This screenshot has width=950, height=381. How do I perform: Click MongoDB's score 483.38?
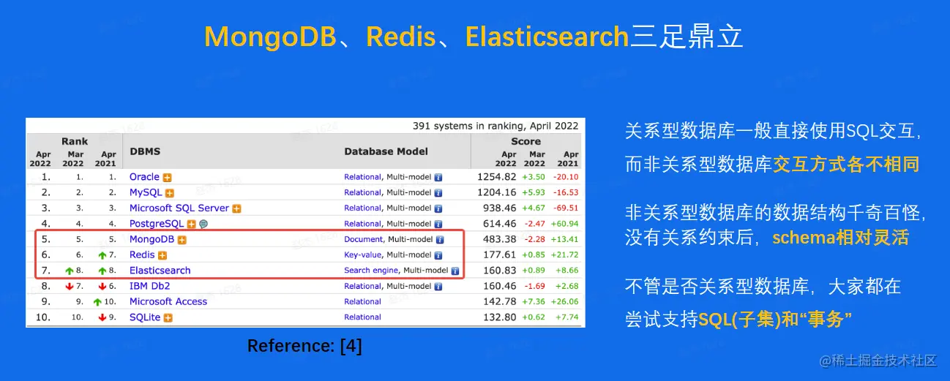500,240
